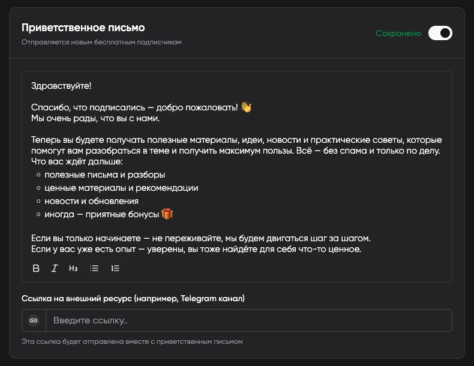Click into the 'Введите ссылку..' link field
The image size is (474, 366).
[248, 320]
